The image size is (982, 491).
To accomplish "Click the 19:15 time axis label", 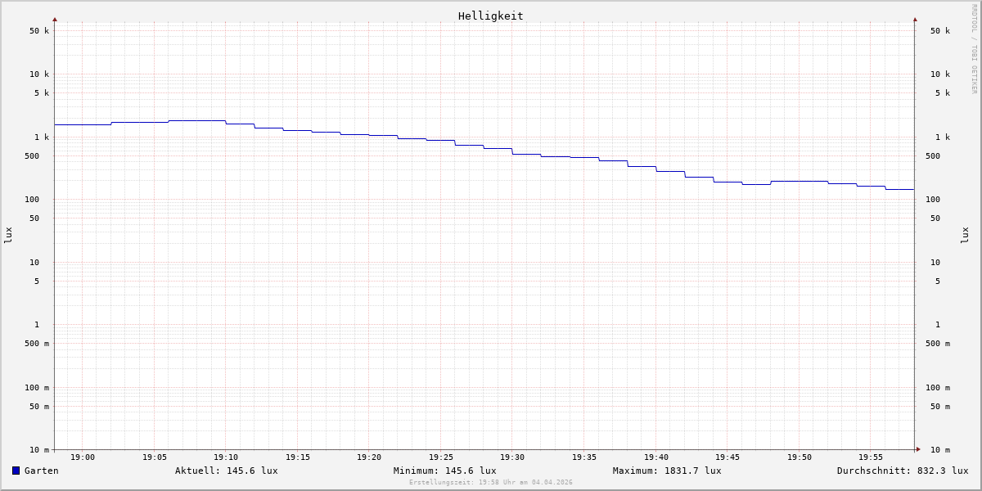I will [x=298, y=457].
